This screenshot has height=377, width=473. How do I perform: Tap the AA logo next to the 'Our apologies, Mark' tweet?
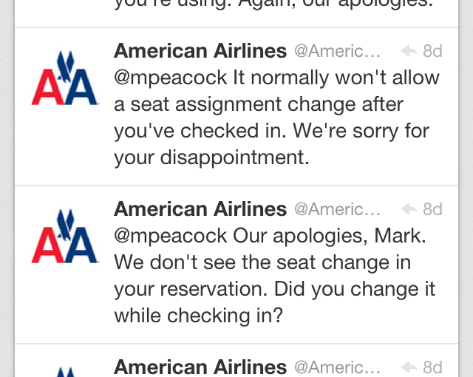[65, 237]
